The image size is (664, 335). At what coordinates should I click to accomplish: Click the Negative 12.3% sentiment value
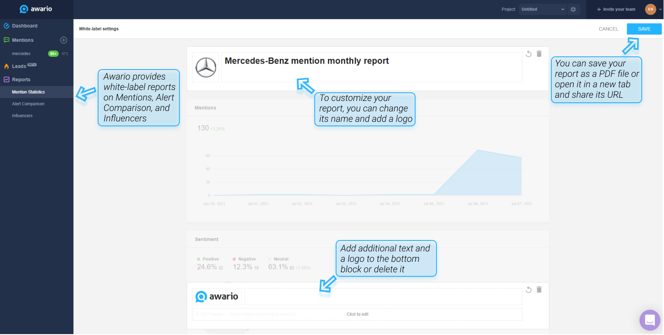(243, 267)
